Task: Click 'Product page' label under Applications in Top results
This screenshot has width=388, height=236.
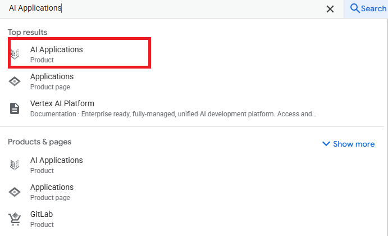Action: point(50,87)
